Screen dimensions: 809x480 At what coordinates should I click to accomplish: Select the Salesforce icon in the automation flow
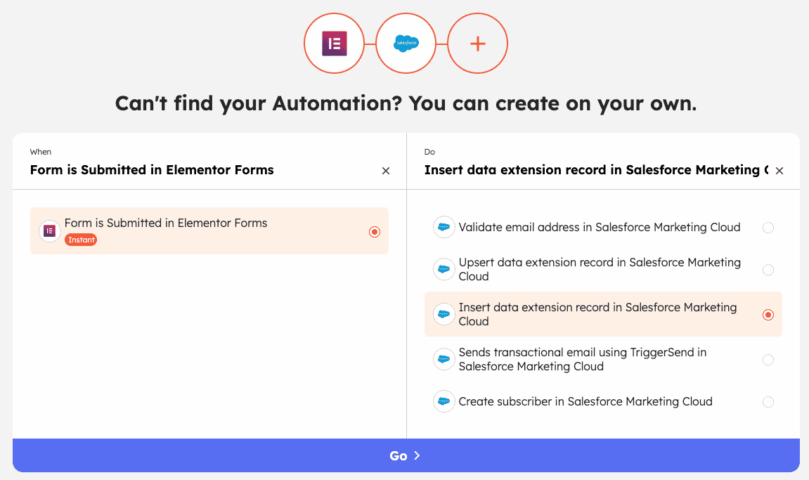click(406, 43)
